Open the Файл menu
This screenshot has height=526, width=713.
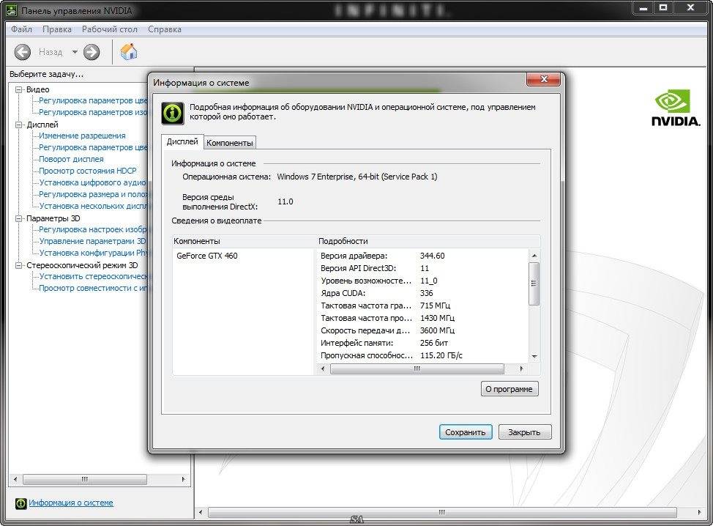tap(21, 29)
